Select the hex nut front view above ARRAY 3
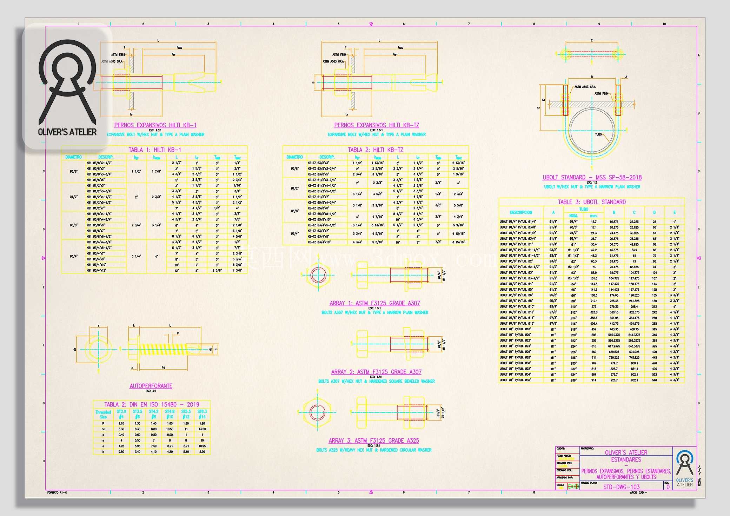730x516 pixels. [318, 412]
